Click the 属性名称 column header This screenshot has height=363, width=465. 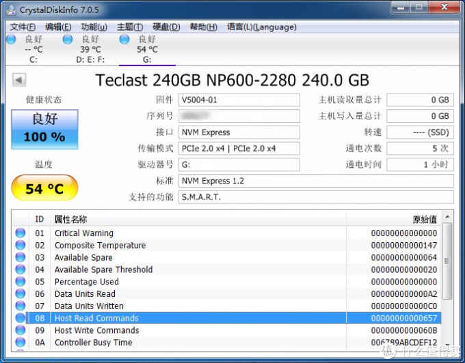[198, 219]
